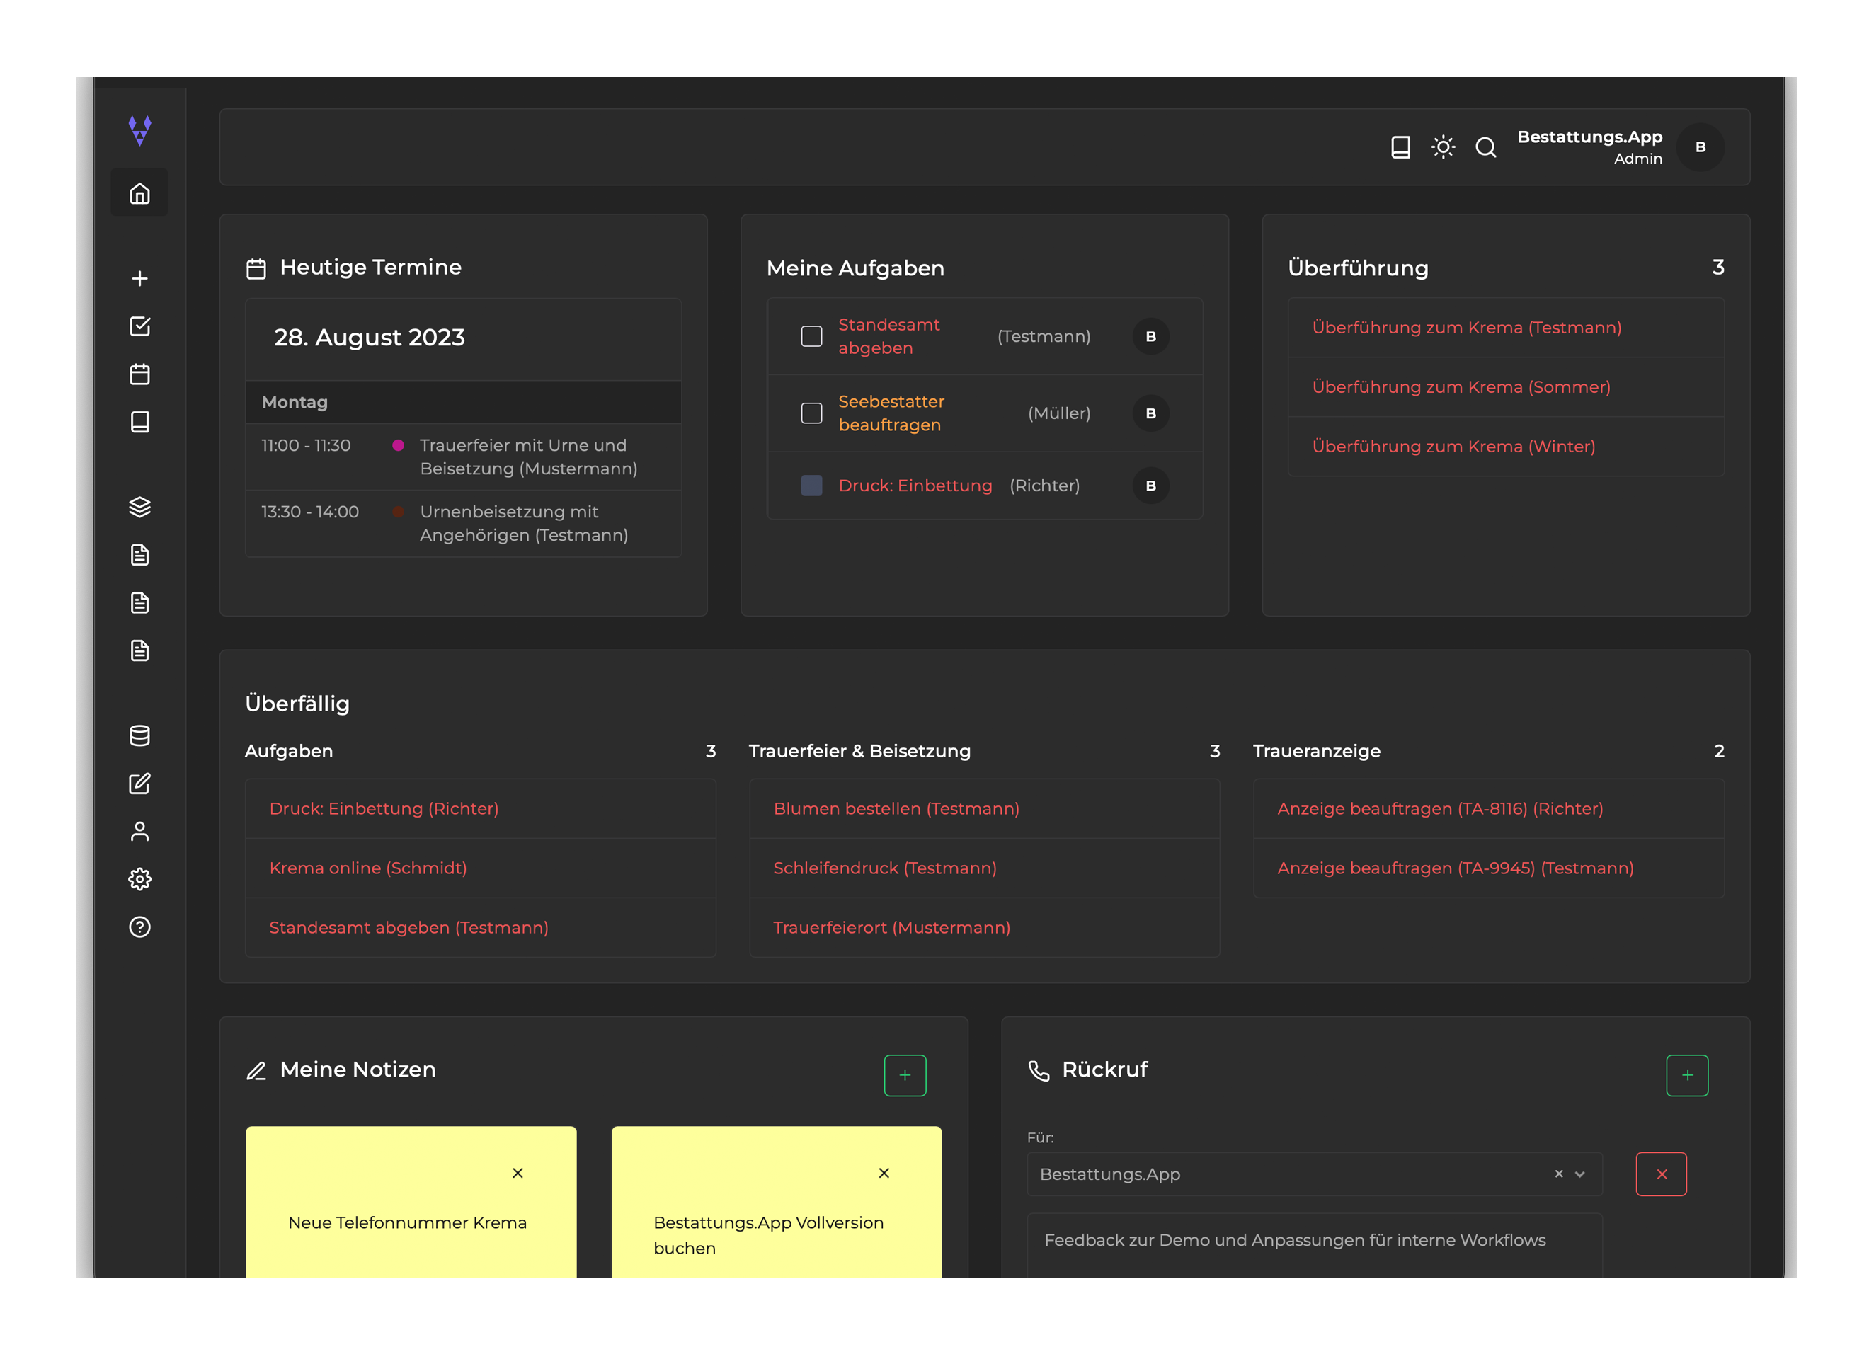The width and height of the screenshot is (1869, 1359).
Task: Click Feedback zur Demo callback text field
Action: coord(1315,1245)
